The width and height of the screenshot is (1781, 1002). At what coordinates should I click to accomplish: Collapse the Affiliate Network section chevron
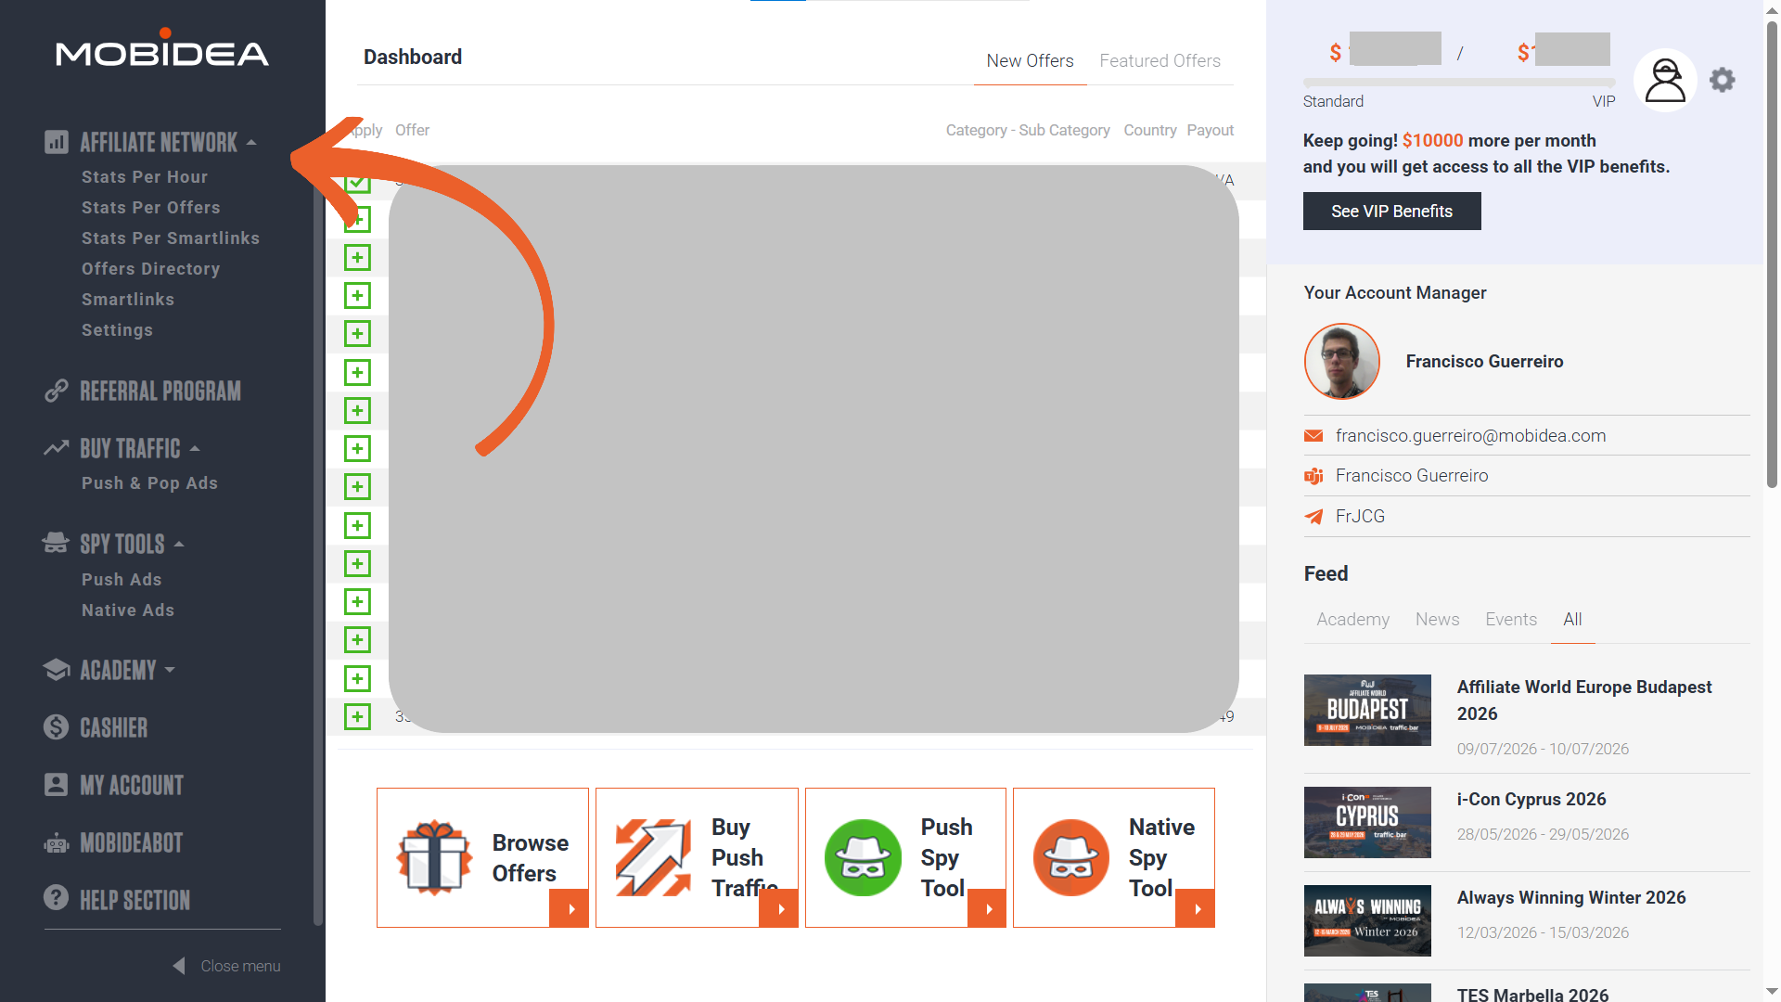252,141
